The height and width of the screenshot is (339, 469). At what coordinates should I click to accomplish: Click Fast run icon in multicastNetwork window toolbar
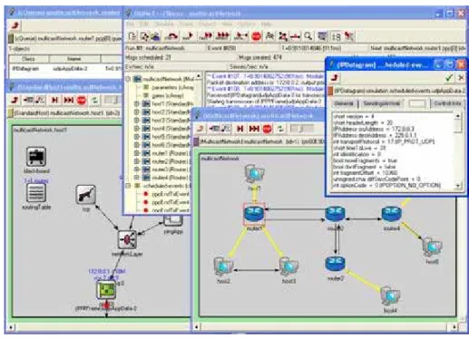(254, 129)
